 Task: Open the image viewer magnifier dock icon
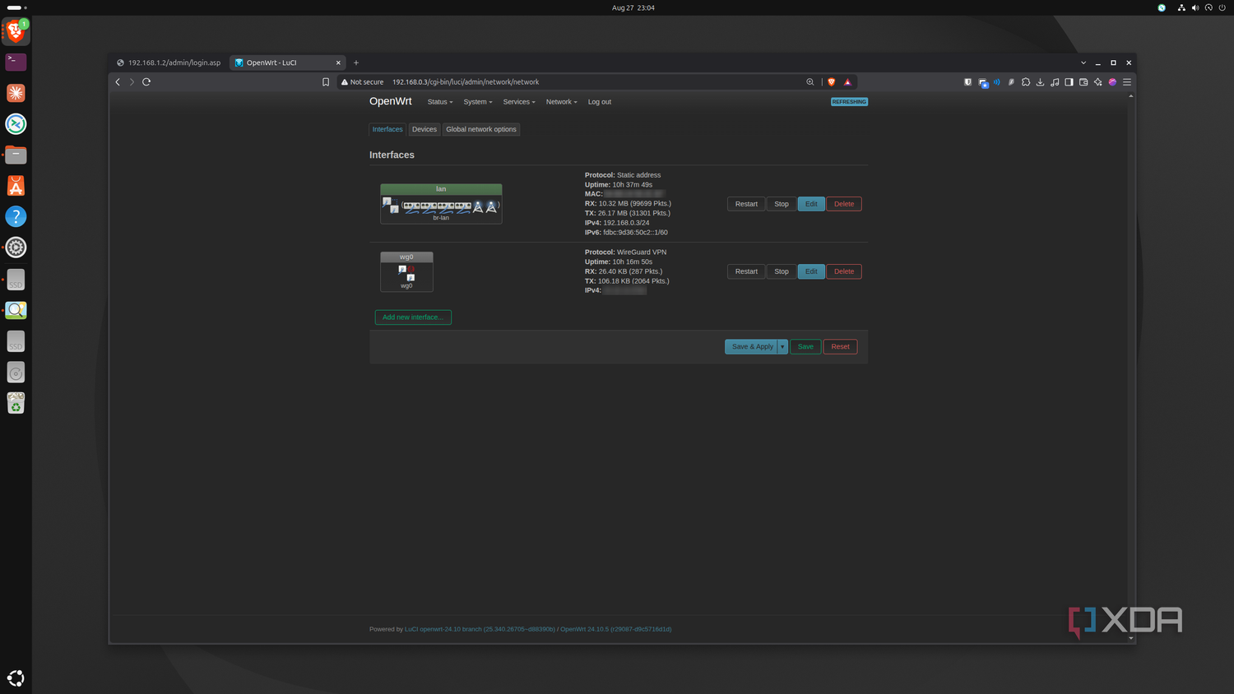(x=16, y=310)
